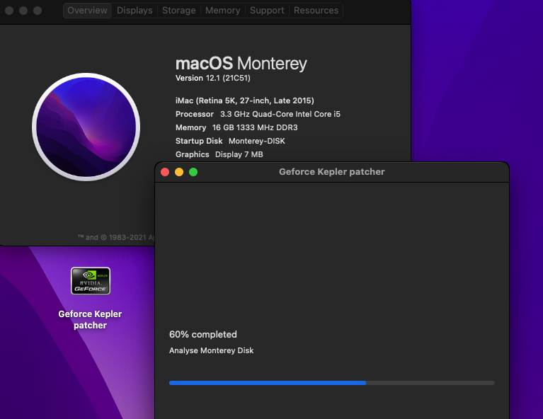This screenshot has height=419, width=543.
Task: Click the Processor 3.3 GHz Quad-Core line
Action: coord(258,114)
